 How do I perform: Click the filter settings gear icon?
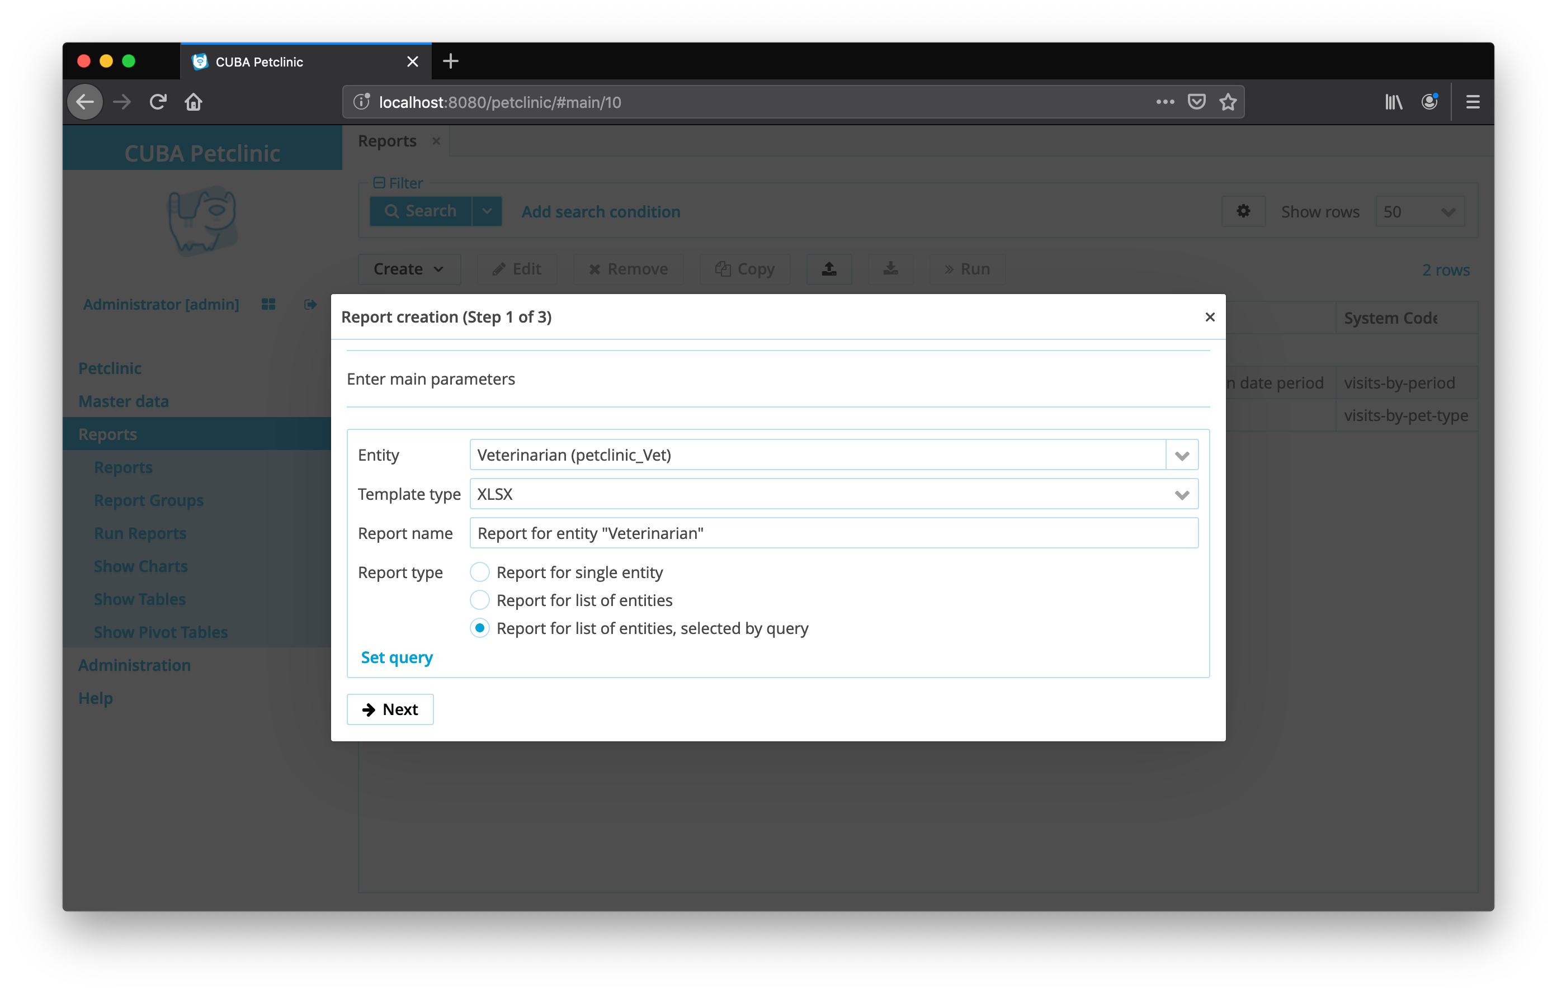pos(1243,211)
